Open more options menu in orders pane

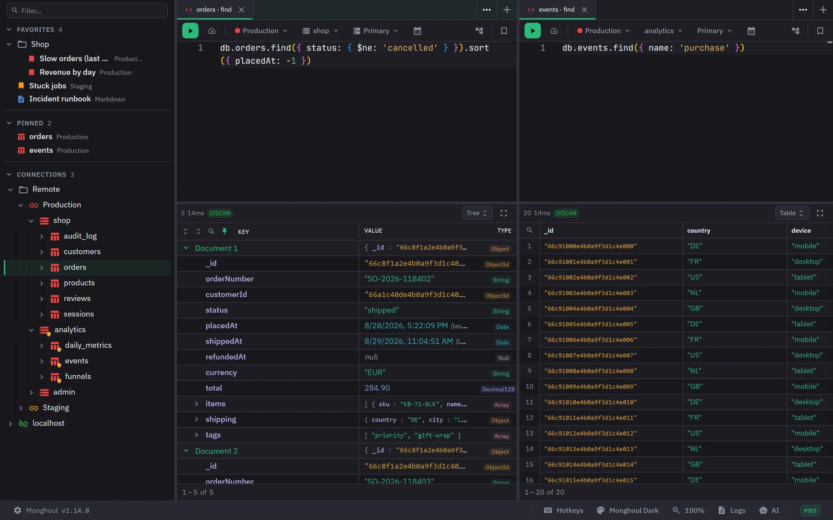pyautogui.click(x=487, y=10)
